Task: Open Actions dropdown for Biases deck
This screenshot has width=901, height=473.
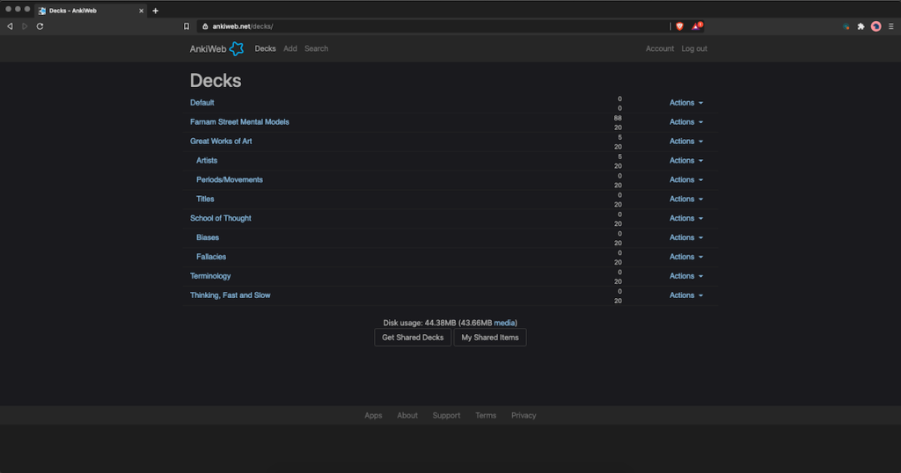Action: (686, 237)
